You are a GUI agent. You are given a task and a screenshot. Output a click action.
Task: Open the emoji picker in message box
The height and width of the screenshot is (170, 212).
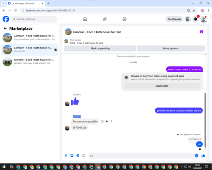coord(196,156)
